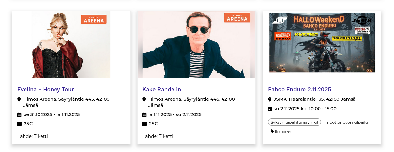Click ticket icon on Kake Randelin card

click(x=144, y=124)
